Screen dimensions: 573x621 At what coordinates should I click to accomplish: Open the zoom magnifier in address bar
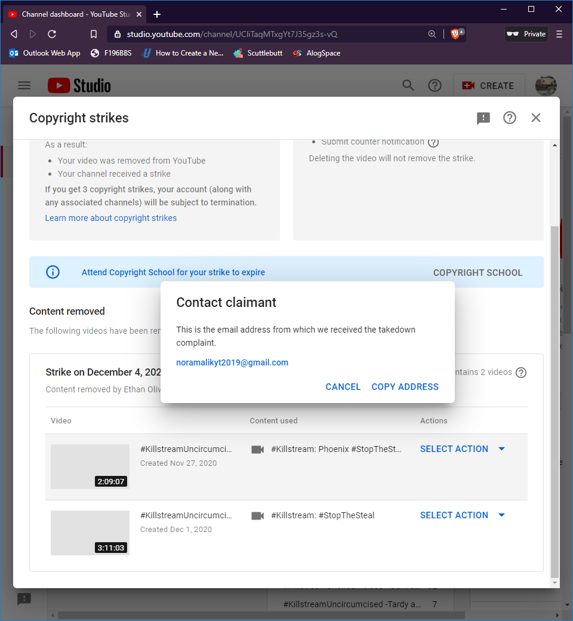tap(432, 34)
